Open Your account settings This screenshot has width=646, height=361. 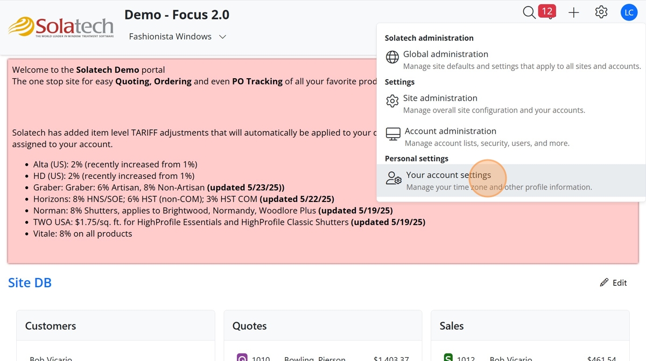point(511,180)
